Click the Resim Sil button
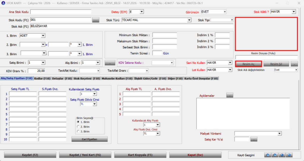Screen dimensions: 304x161 (x=276, y=64)
